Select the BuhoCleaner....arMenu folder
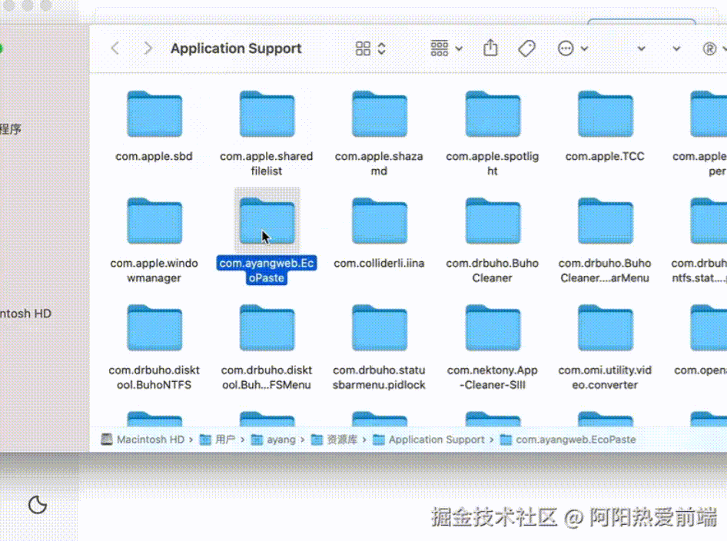This screenshot has height=541, width=727. point(605,221)
